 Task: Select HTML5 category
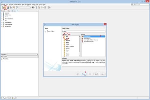pyautogui.click(x=67, y=44)
